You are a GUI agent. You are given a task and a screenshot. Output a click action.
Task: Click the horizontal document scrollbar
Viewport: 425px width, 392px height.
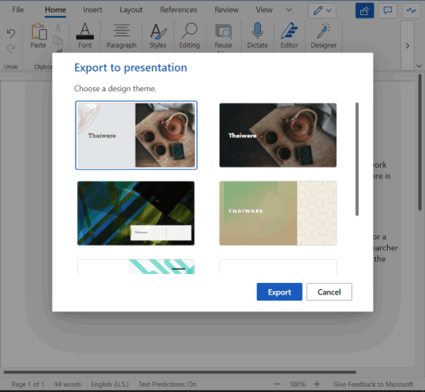pyautogui.click(x=180, y=372)
